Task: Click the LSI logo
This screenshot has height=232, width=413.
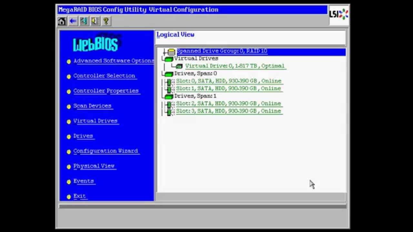Action: [338, 14]
